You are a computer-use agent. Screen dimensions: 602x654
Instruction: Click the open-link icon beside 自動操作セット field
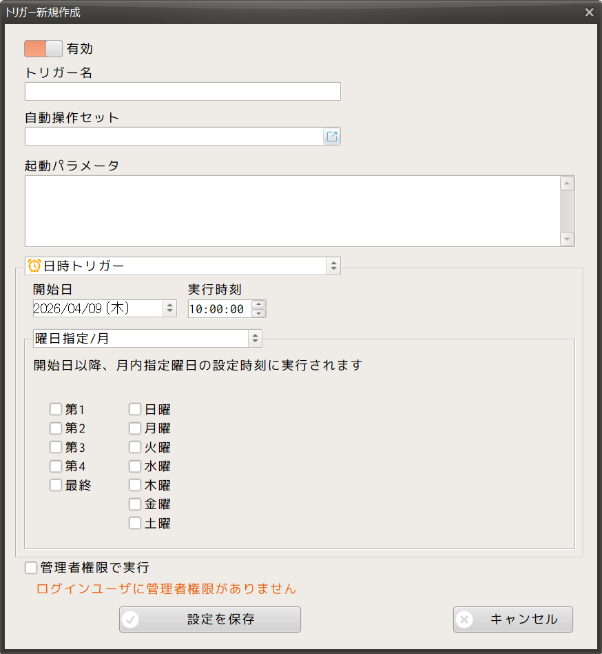click(x=332, y=137)
